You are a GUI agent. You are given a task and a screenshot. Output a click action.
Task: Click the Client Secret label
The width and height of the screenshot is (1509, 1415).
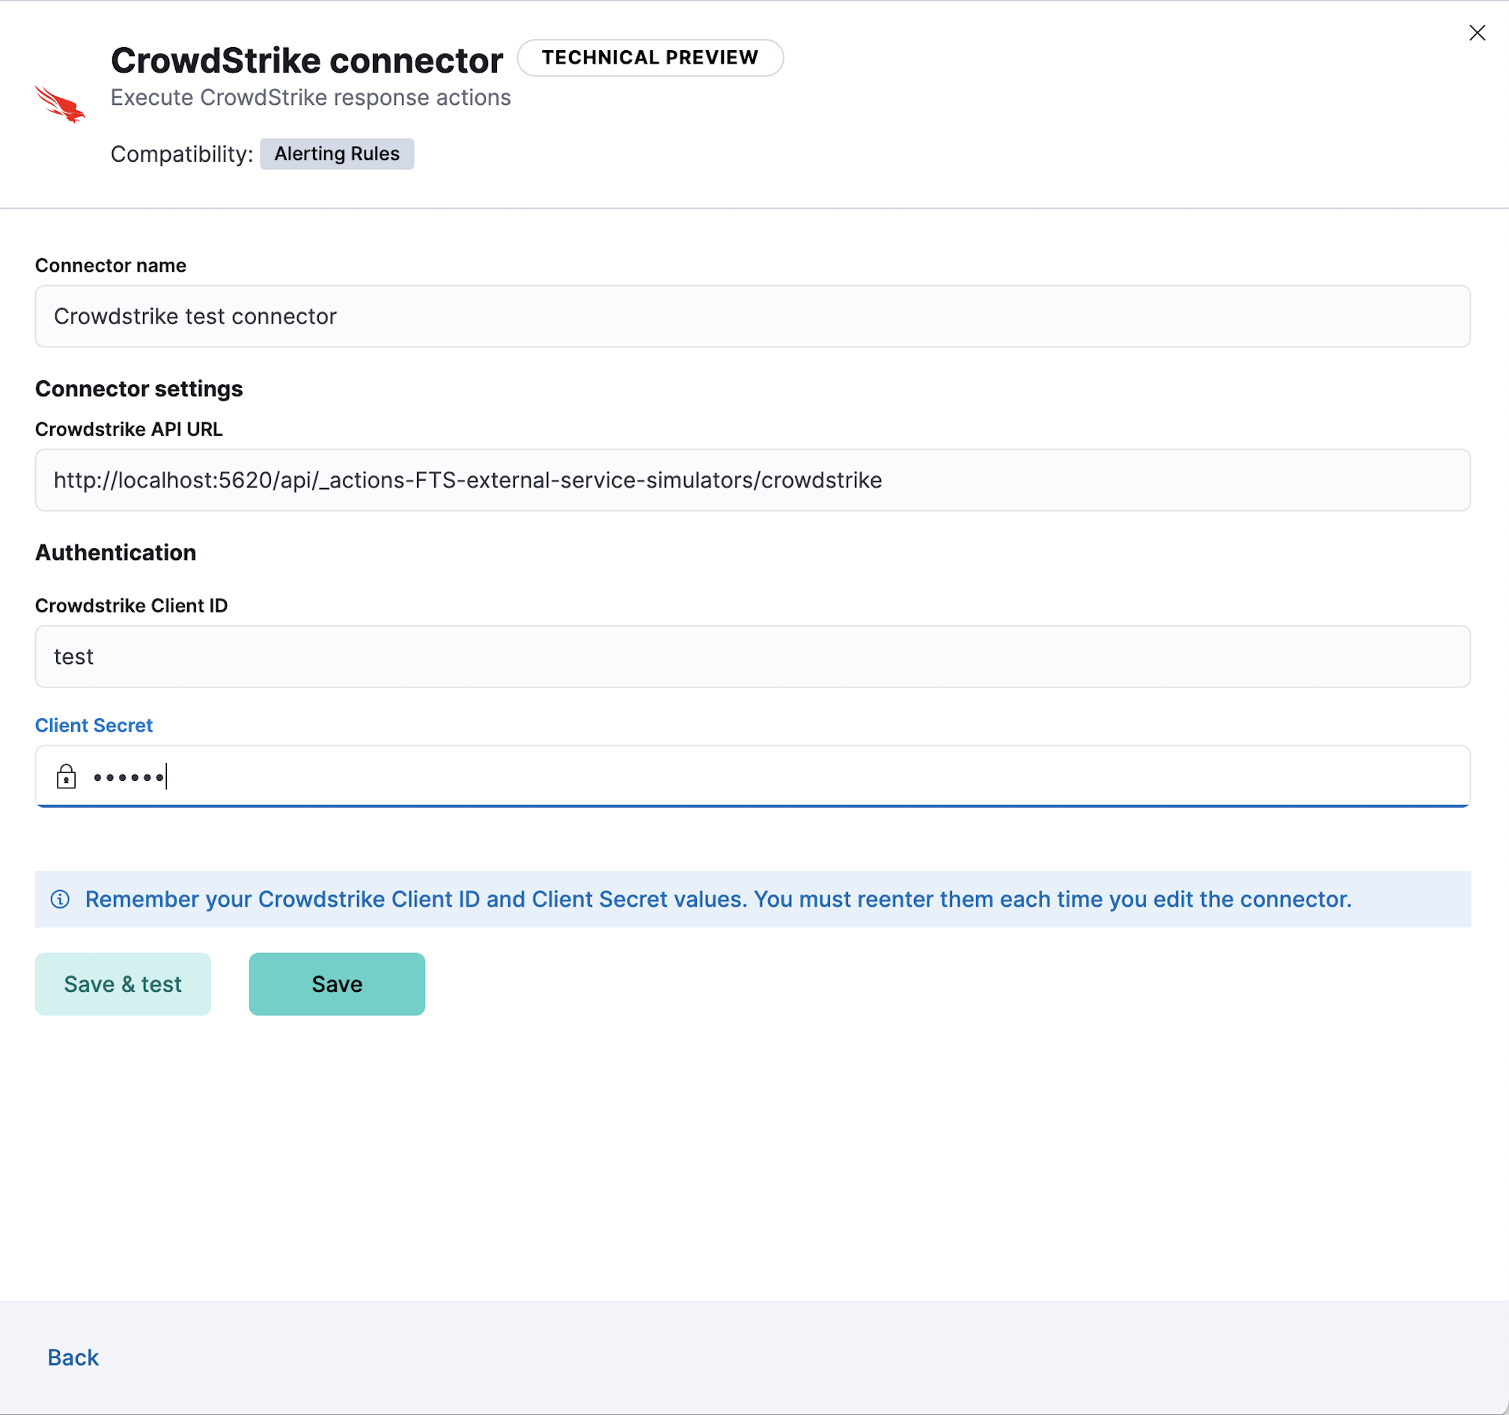click(x=94, y=725)
